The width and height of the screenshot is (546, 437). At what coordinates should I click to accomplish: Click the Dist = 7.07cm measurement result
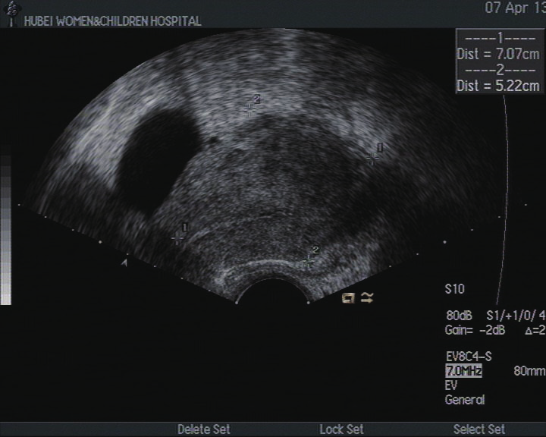coord(499,54)
